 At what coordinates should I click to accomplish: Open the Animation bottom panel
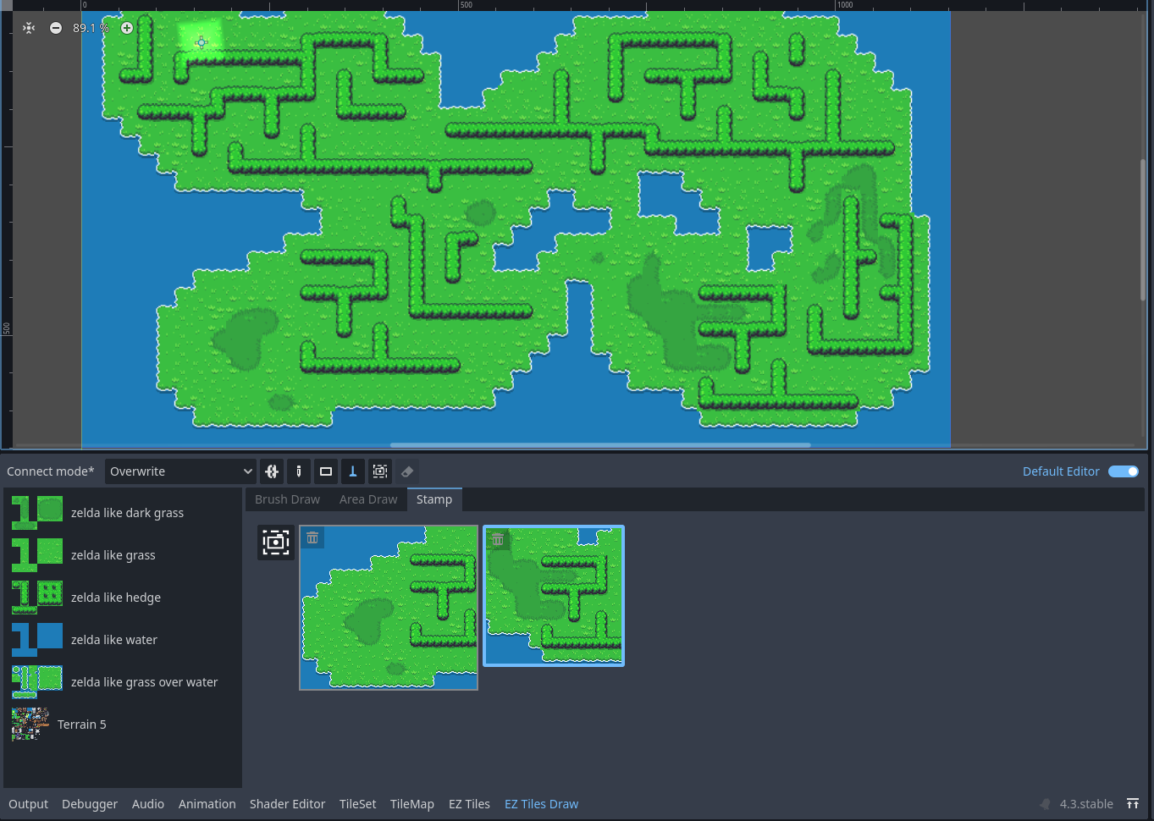[x=207, y=804]
